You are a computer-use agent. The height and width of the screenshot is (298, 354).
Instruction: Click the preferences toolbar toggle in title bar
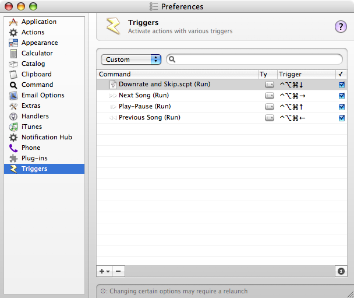(154, 7)
